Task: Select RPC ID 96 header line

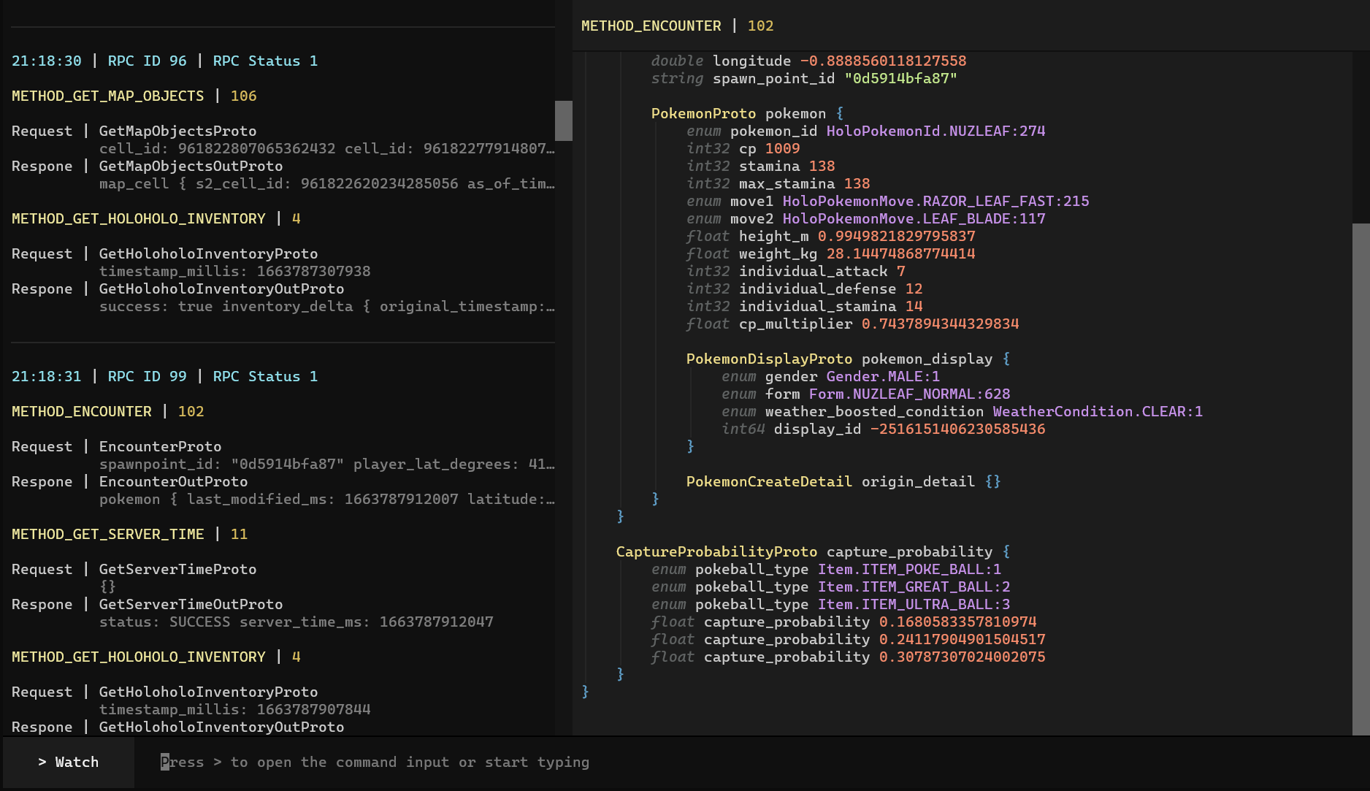Action: coord(165,61)
